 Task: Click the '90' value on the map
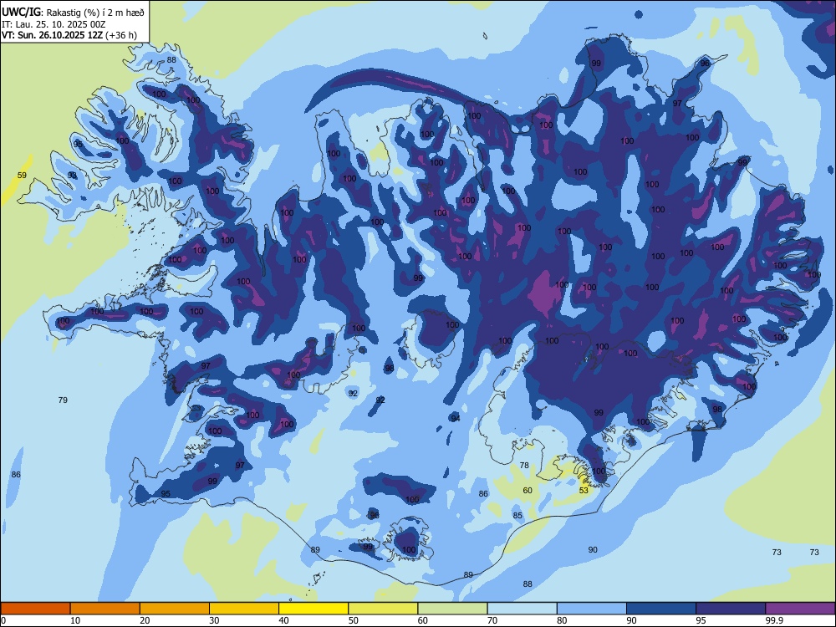click(593, 549)
